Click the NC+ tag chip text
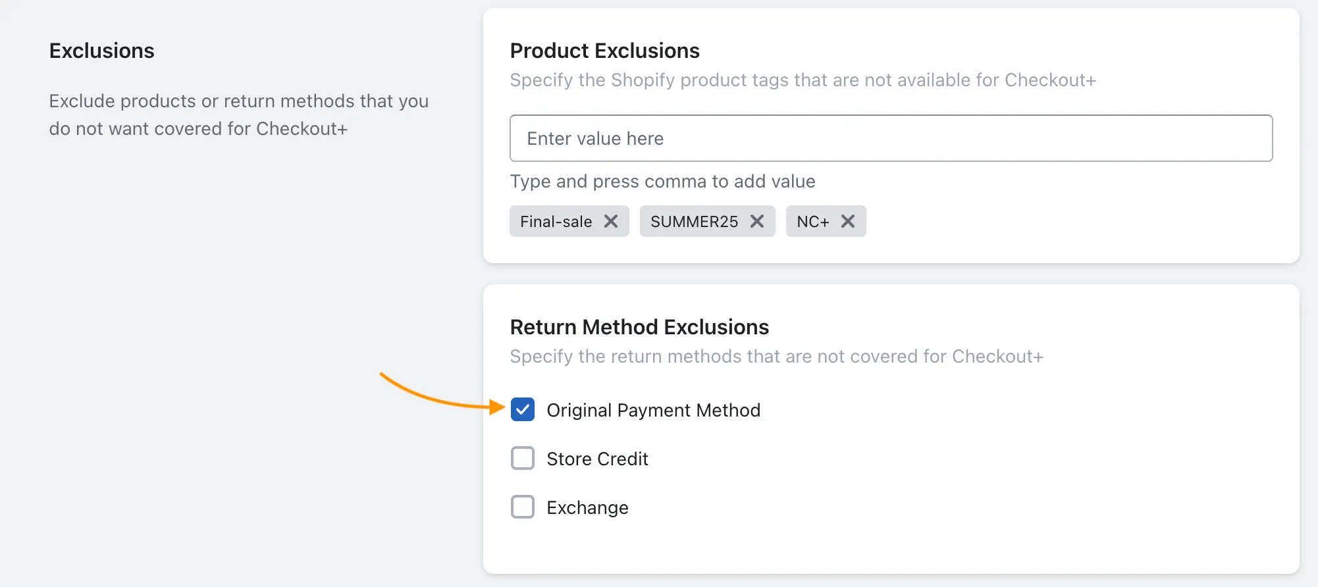1318x587 pixels. coord(812,222)
